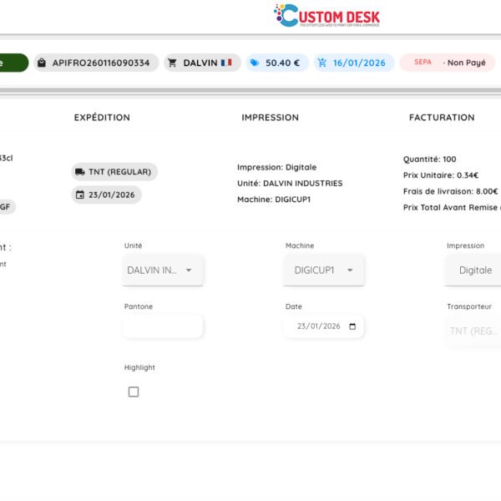
Task: Click the package icon beside APIFRO260116090334
Action: click(42, 63)
